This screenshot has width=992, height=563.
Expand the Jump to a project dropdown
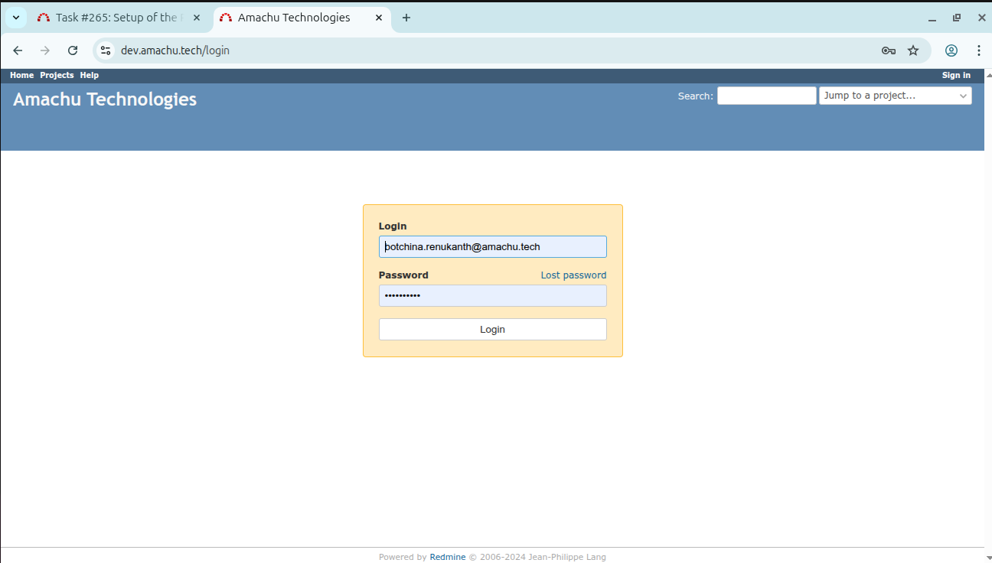(x=895, y=96)
